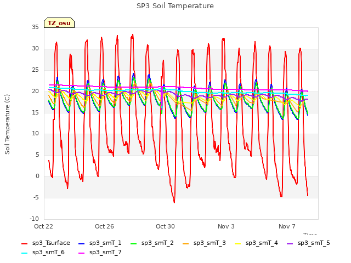The image size is (351, 263).
Task: Click the cyan sp3_smT_6 legend swatch
Action: tap(24, 253)
